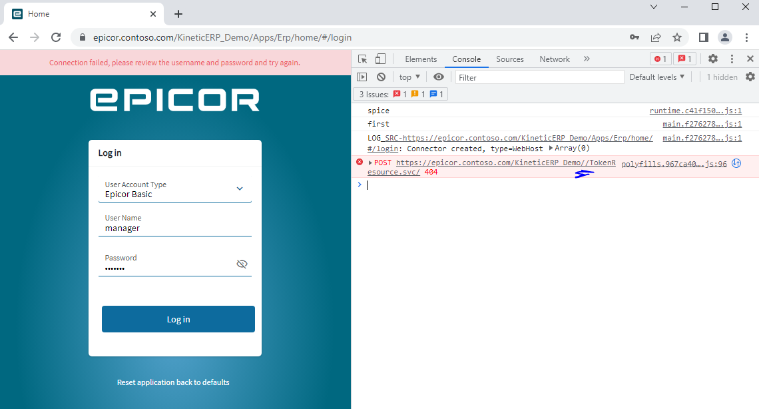
Task: Open main.f276278 source link beside 'first'
Action: pyautogui.click(x=702, y=125)
